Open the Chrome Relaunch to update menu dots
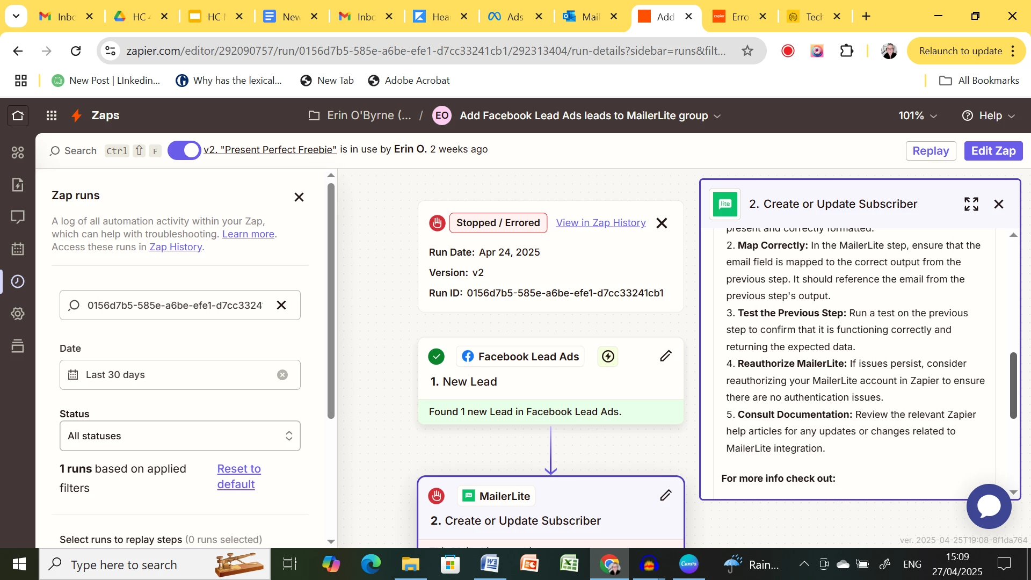The width and height of the screenshot is (1031, 580). pyautogui.click(x=1013, y=51)
